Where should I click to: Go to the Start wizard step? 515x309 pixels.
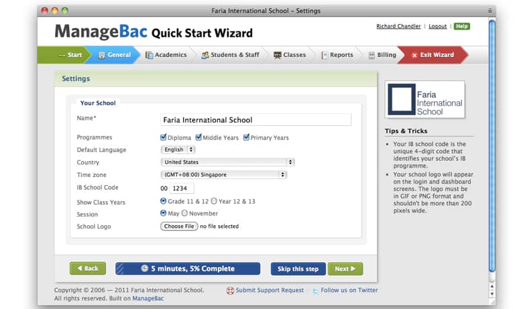tap(64, 55)
